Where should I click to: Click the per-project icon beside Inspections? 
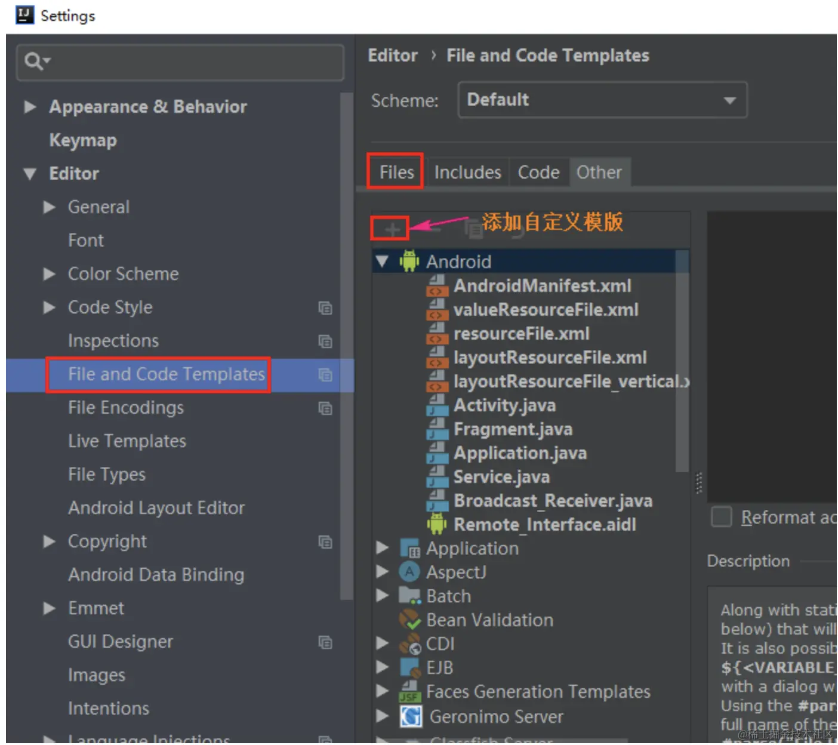pyautogui.click(x=325, y=341)
